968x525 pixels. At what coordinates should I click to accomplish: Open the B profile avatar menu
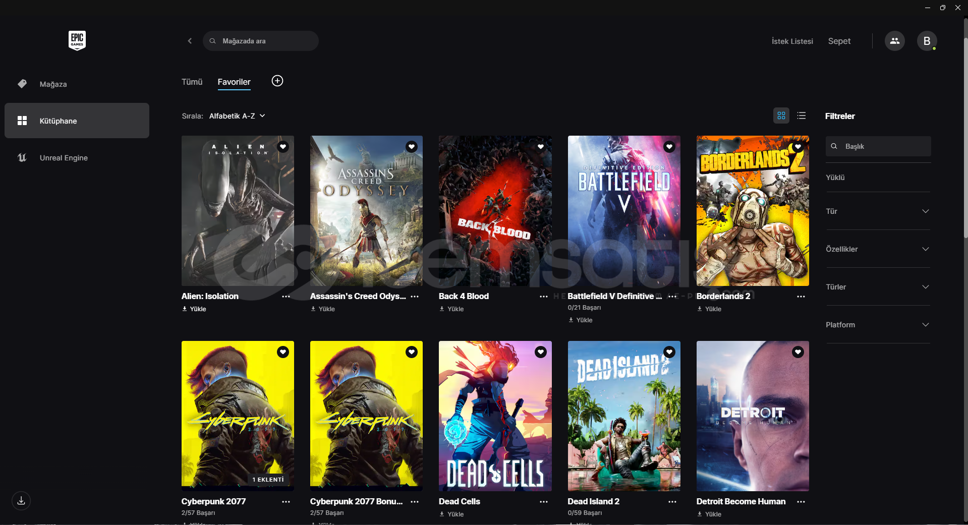pos(927,41)
